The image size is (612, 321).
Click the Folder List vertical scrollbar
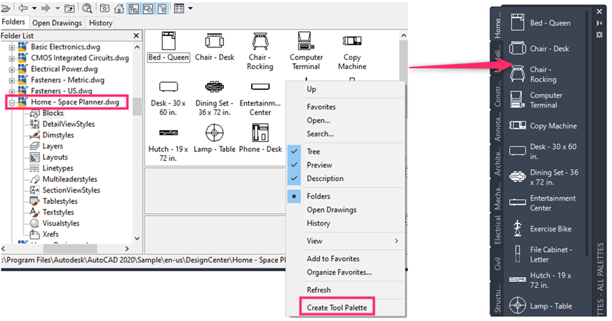136,139
